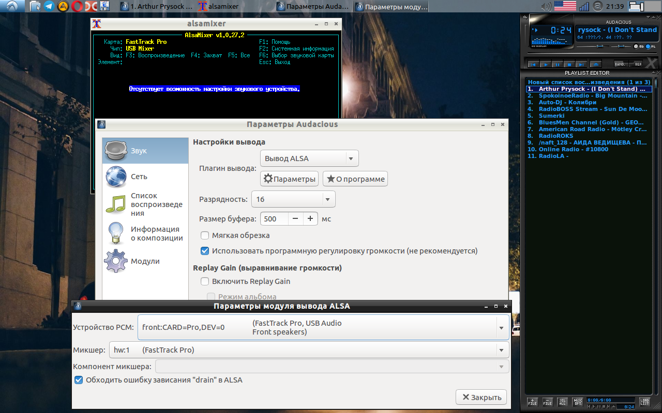Uncheck программную регулировку громкости checkbox
Image resolution: width=662 pixels, height=413 pixels.
(205, 251)
